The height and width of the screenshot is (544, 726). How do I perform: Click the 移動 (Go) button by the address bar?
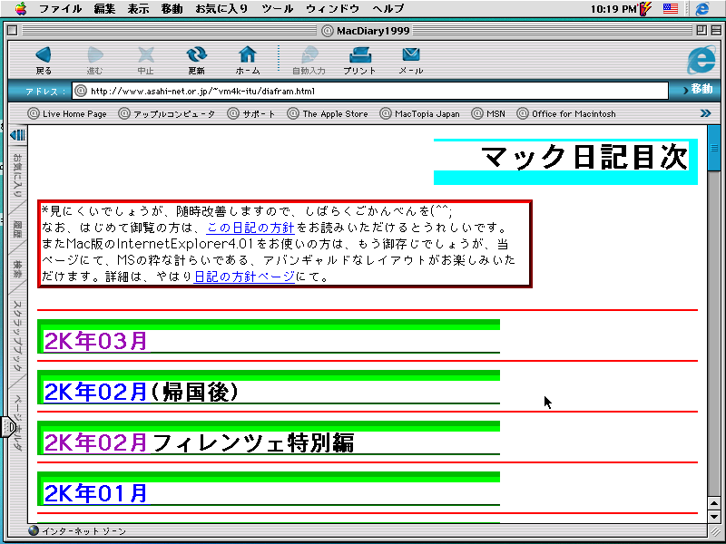point(696,90)
